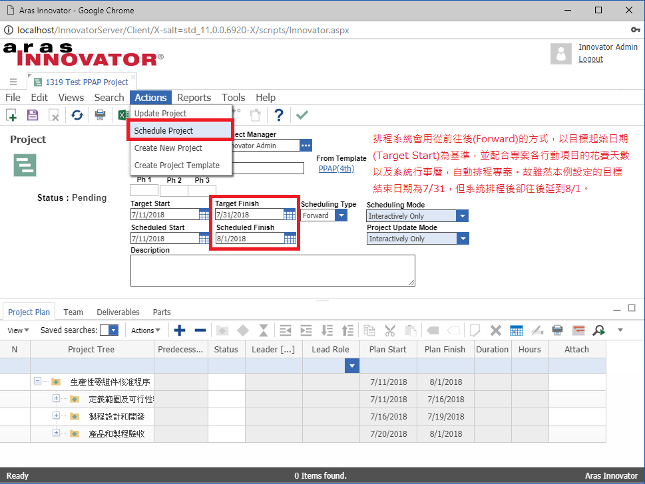Open the Scheduling Type dropdown
645x484 pixels.
coord(341,215)
